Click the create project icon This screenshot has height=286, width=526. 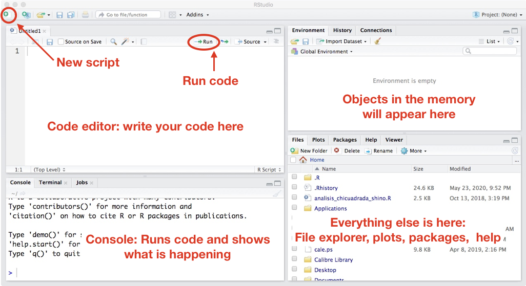pos(26,15)
